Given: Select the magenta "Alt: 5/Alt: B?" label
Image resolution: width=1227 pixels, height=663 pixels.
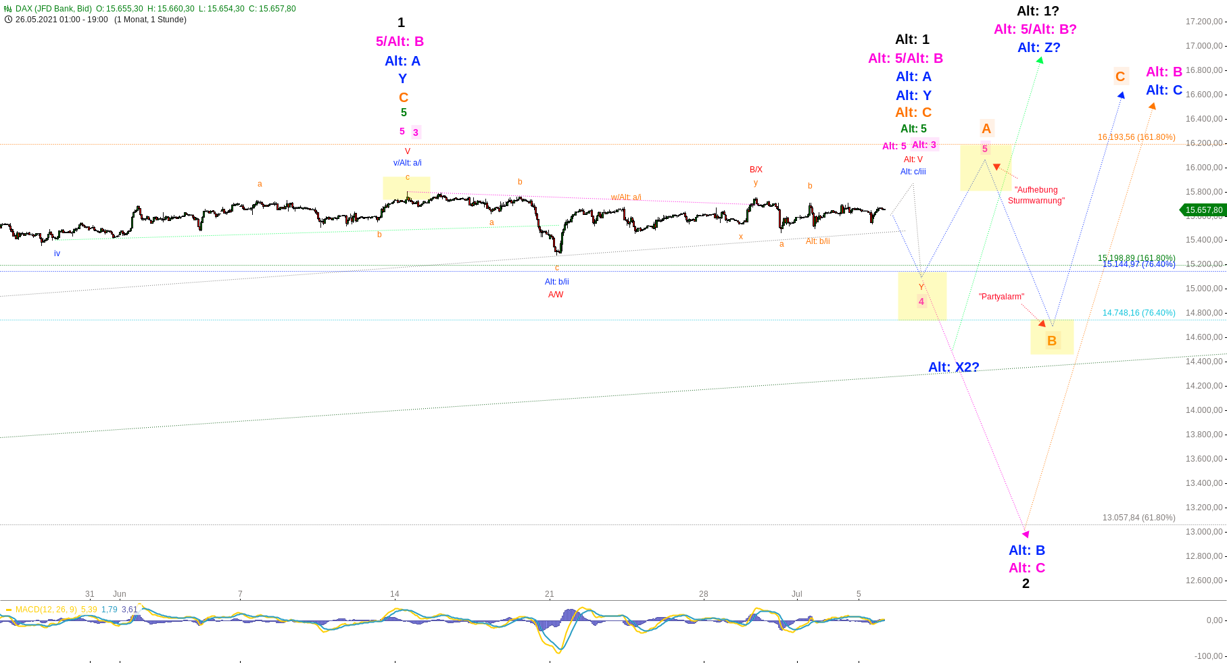Looking at the screenshot, I should 1035,29.
